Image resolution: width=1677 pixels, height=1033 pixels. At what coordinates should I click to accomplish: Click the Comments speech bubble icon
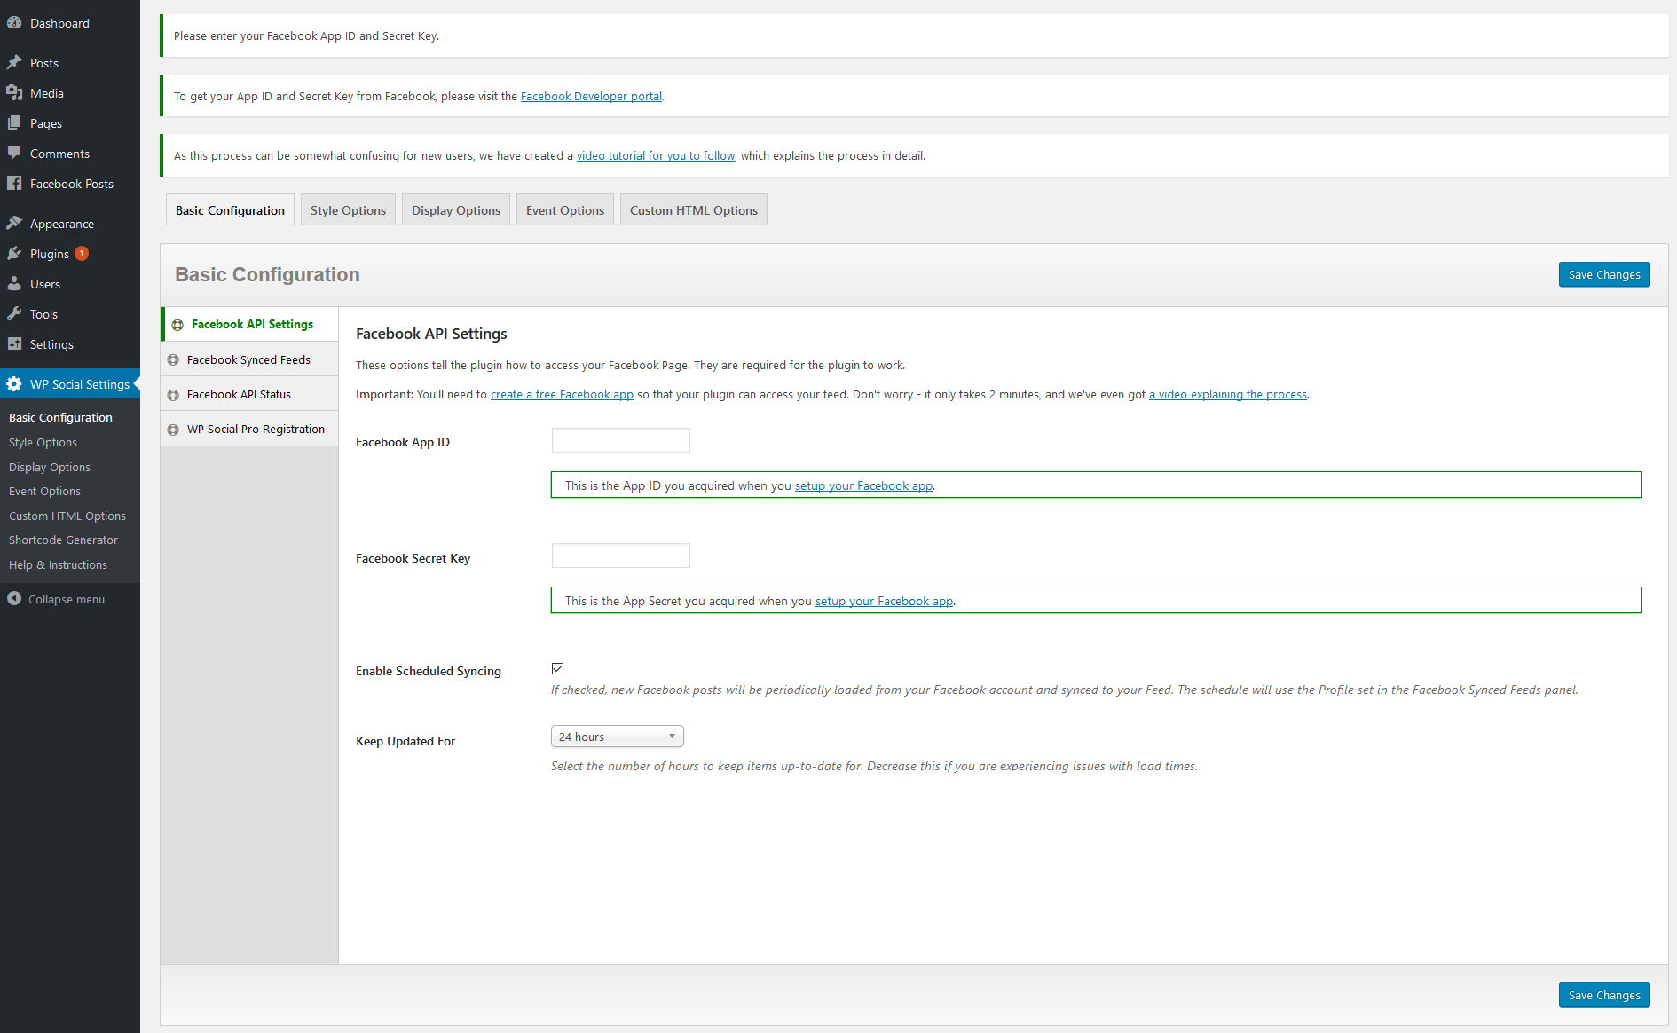point(14,154)
